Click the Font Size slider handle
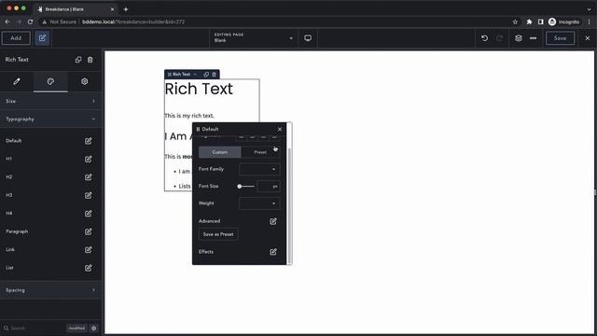597x336 pixels. 240,187
